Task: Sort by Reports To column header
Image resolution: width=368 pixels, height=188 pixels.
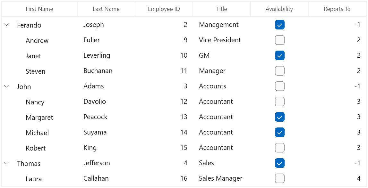Action: [337, 9]
